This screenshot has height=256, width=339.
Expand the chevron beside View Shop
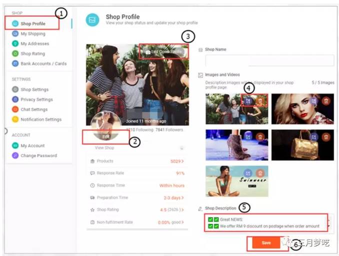[x=182, y=148]
